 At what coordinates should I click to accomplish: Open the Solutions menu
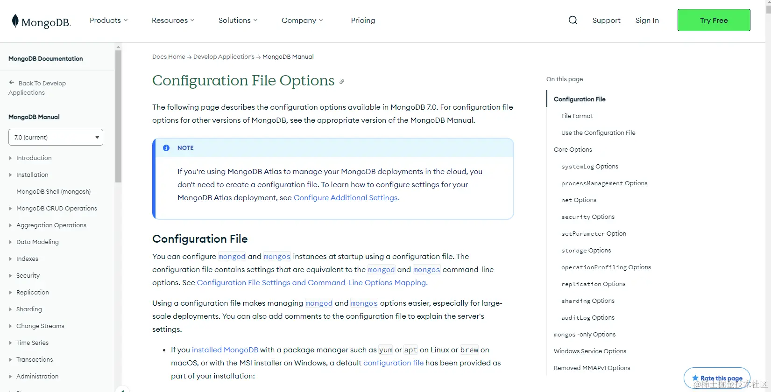point(238,20)
